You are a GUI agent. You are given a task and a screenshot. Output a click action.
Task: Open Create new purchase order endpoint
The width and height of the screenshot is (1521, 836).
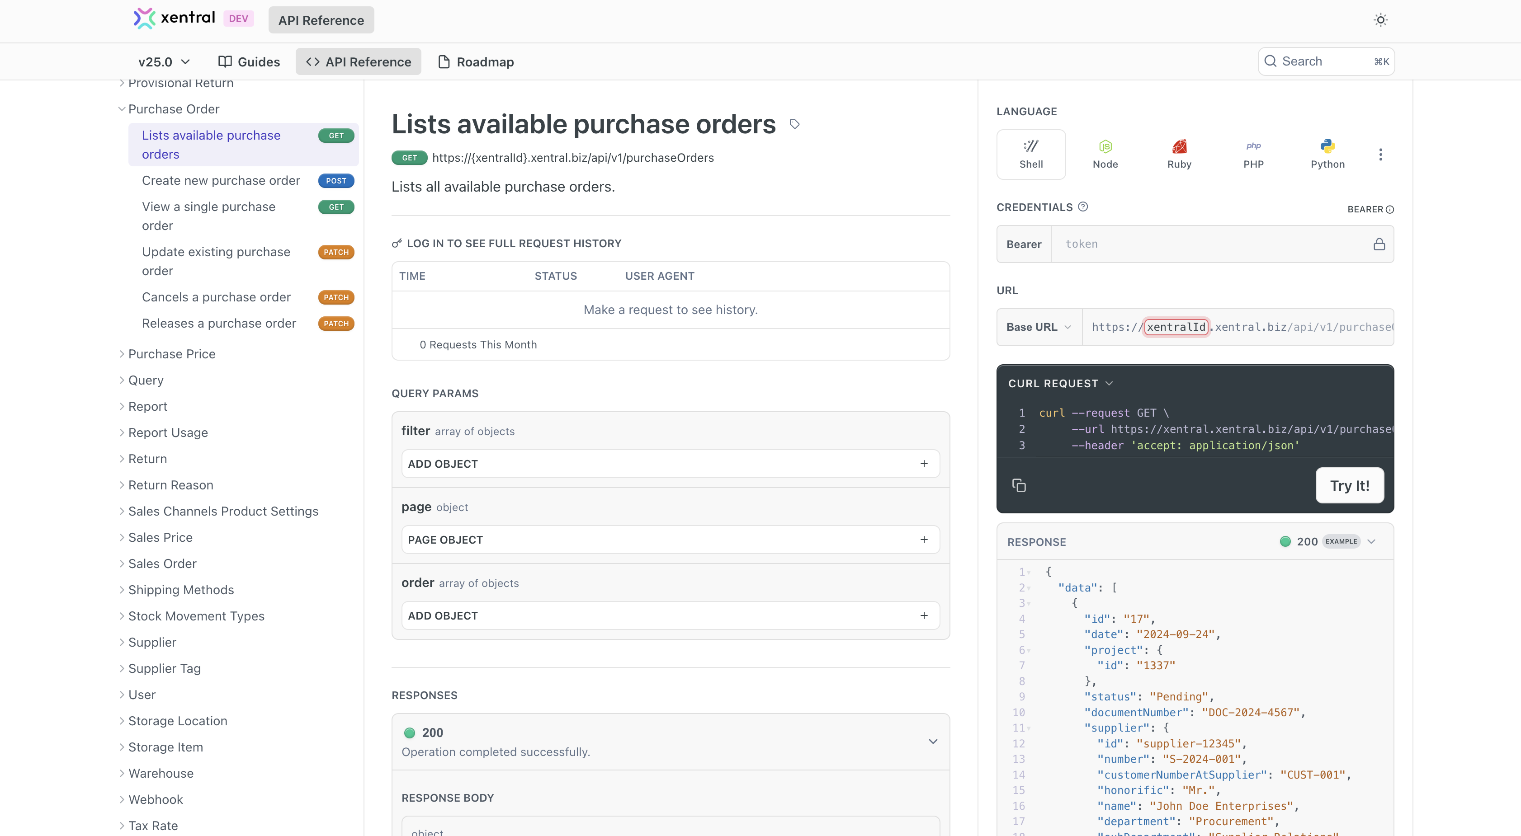click(x=221, y=181)
